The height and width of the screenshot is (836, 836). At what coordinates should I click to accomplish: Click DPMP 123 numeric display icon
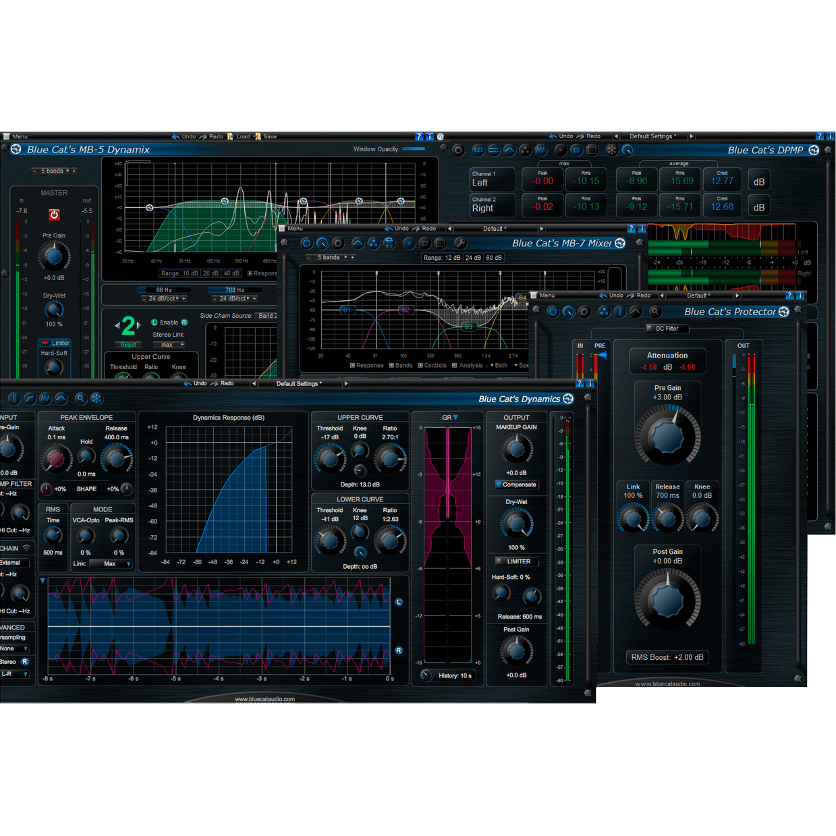pos(478,150)
